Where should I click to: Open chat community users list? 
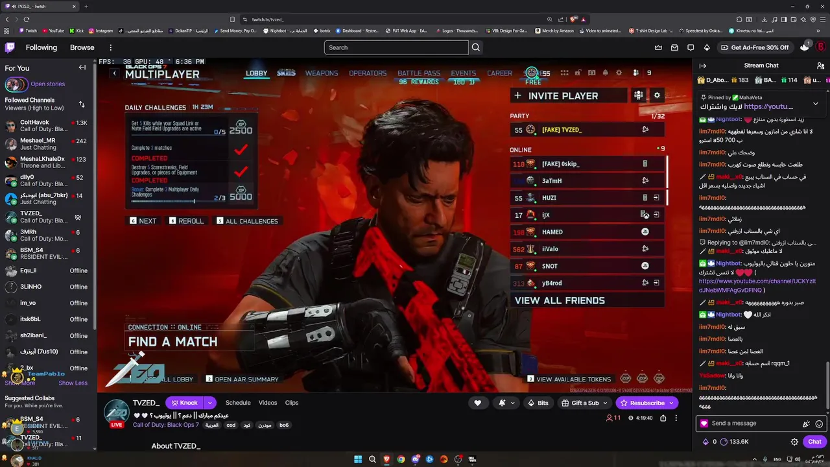[820, 66]
